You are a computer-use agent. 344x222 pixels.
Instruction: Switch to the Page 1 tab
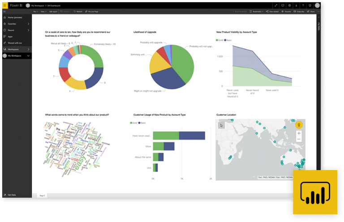pyautogui.click(x=42, y=196)
